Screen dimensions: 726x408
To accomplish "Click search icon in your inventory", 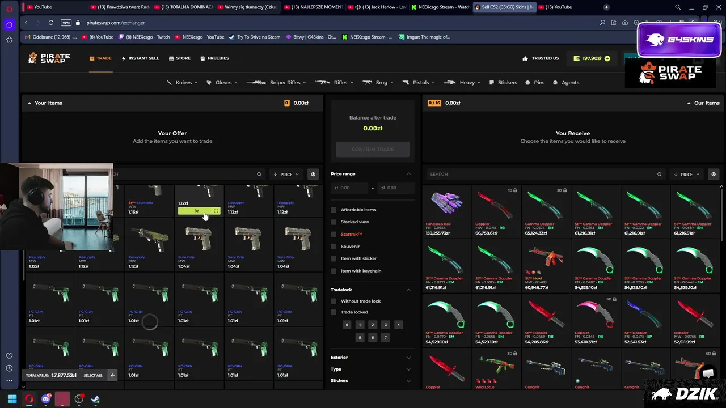I will tap(259, 175).
